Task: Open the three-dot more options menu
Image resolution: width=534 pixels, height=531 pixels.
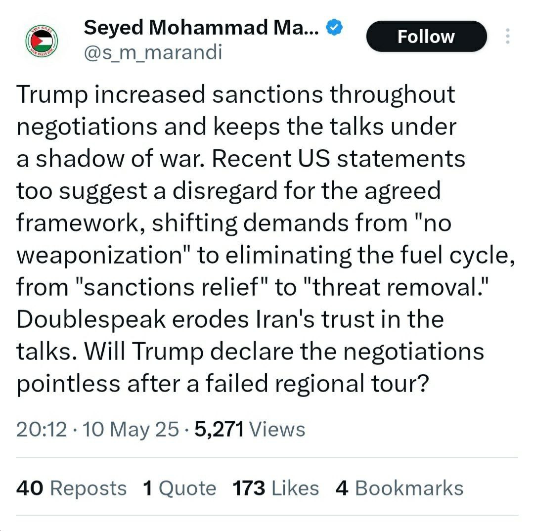Action: pos(508,36)
